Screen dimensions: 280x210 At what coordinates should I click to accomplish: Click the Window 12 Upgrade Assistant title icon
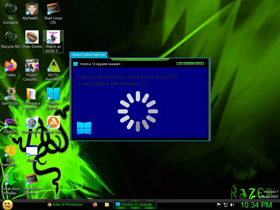tap(75, 64)
